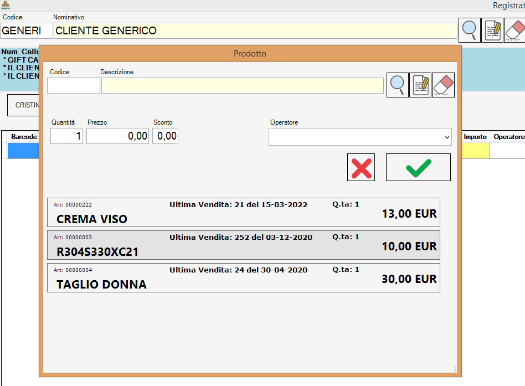The image size is (525, 386).
Task: Click the product Codice input field
Action: [x=74, y=86]
